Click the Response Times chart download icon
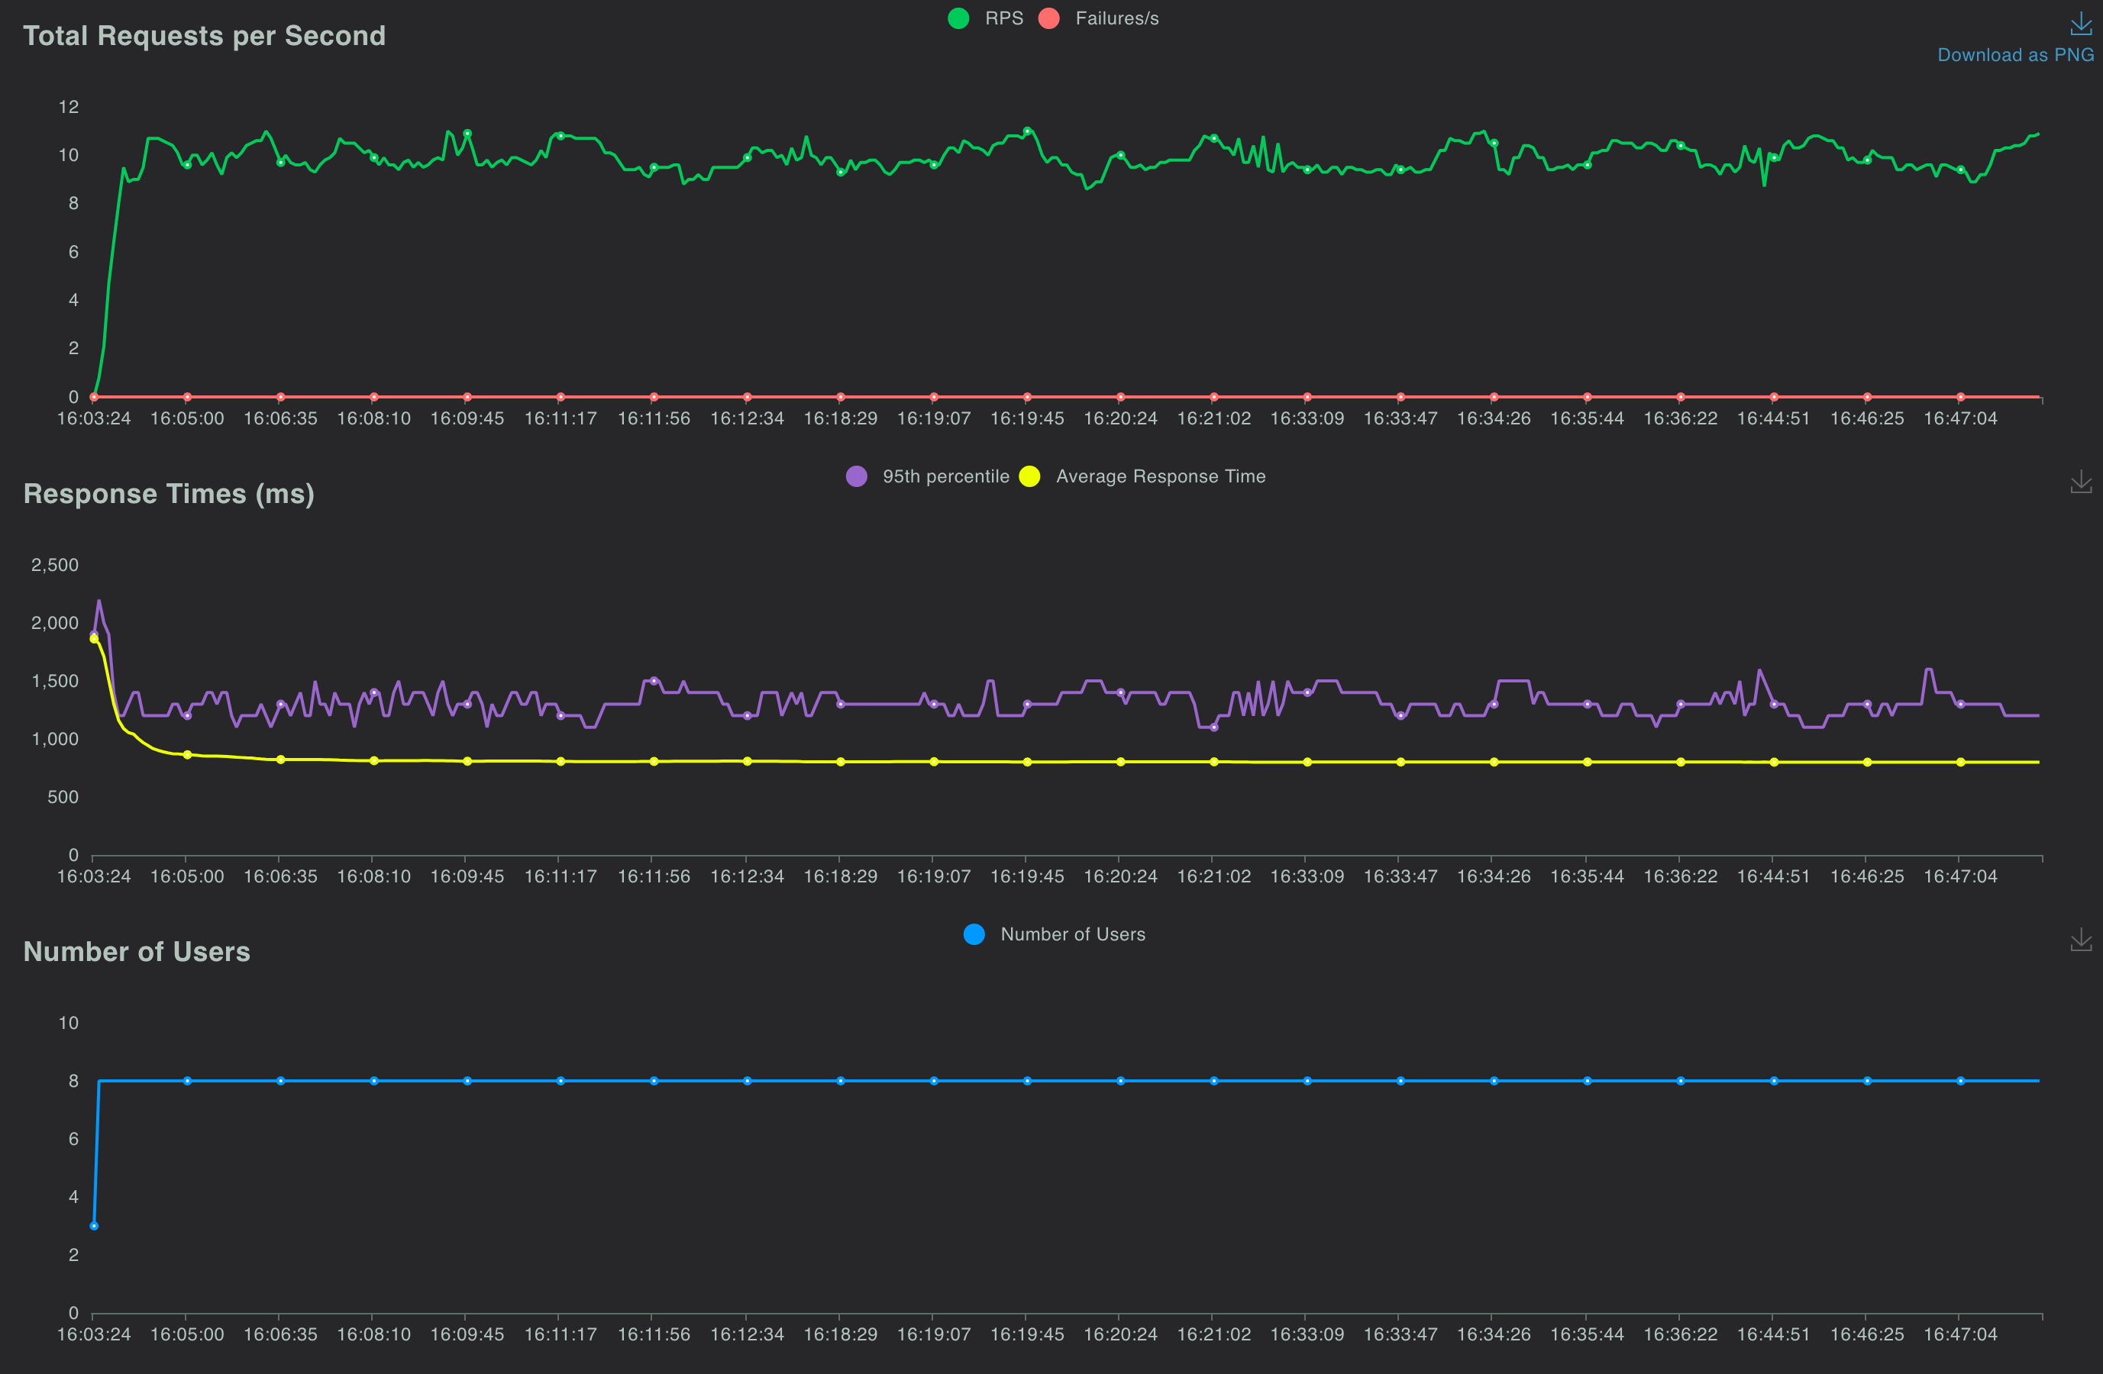The height and width of the screenshot is (1374, 2103). [x=2080, y=482]
